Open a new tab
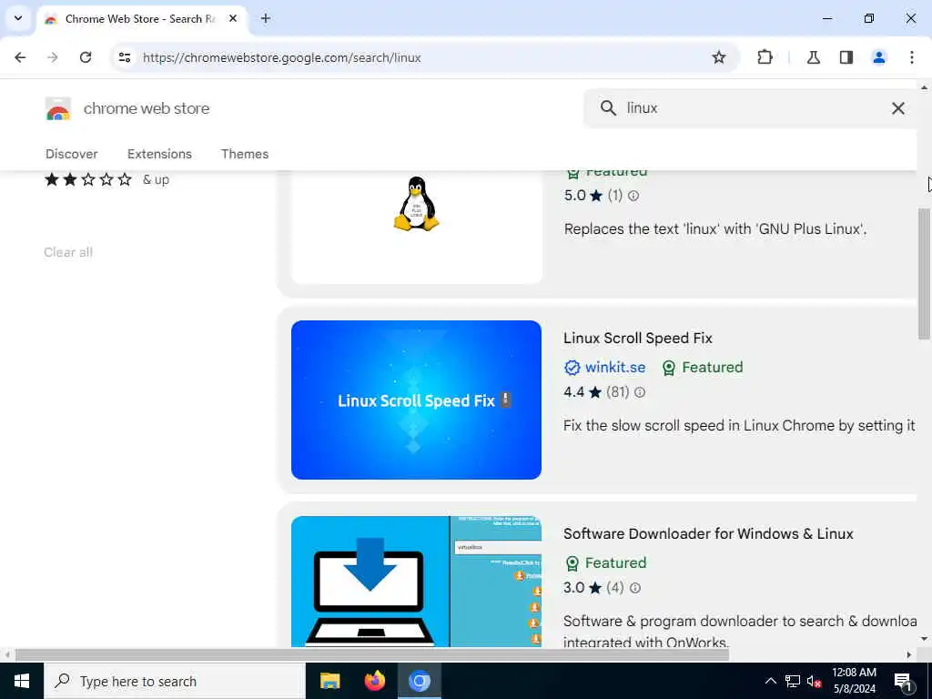932x699 pixels. pyautogui.click(x=266, y=18)
